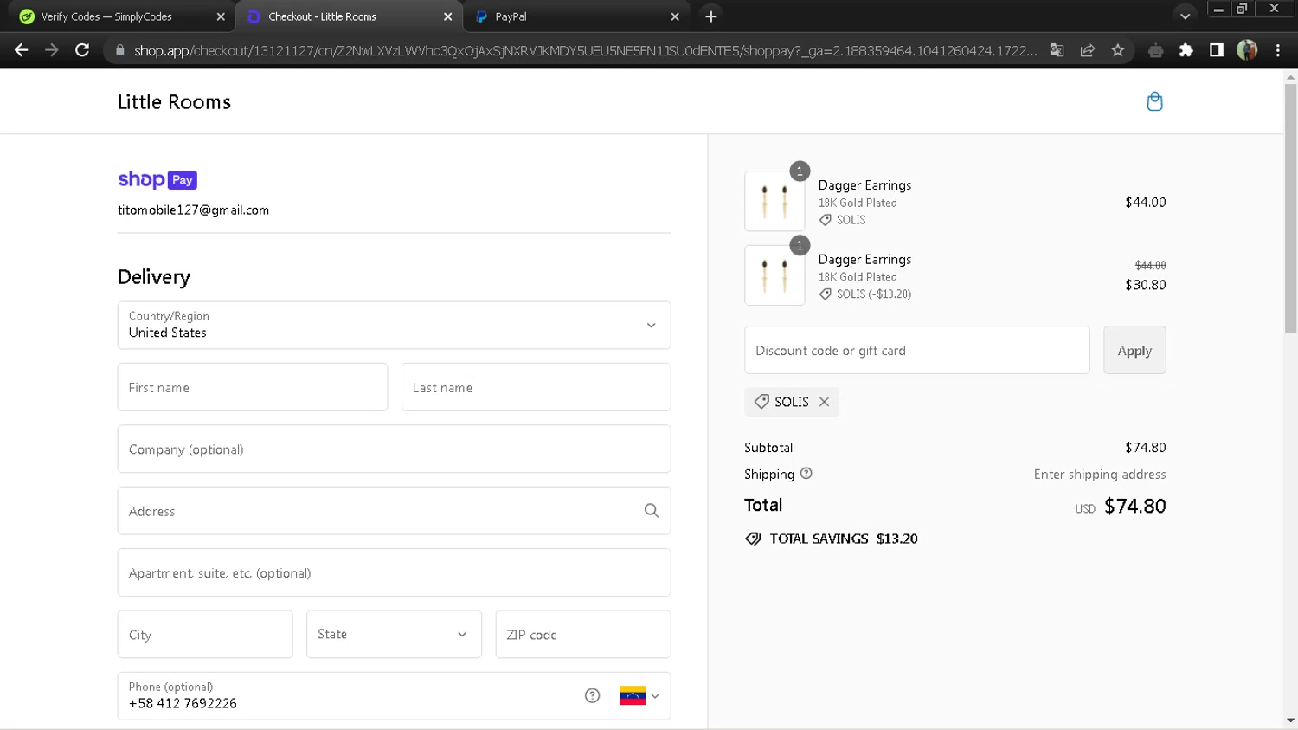1298x730 pixels.
Task: Open the phone number help icon
Action: 592,695
